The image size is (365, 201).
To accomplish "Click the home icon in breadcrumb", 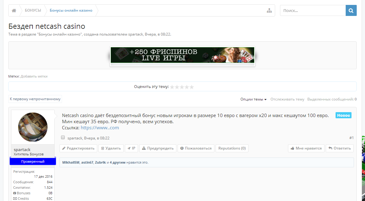I will (x=14, y=10).
